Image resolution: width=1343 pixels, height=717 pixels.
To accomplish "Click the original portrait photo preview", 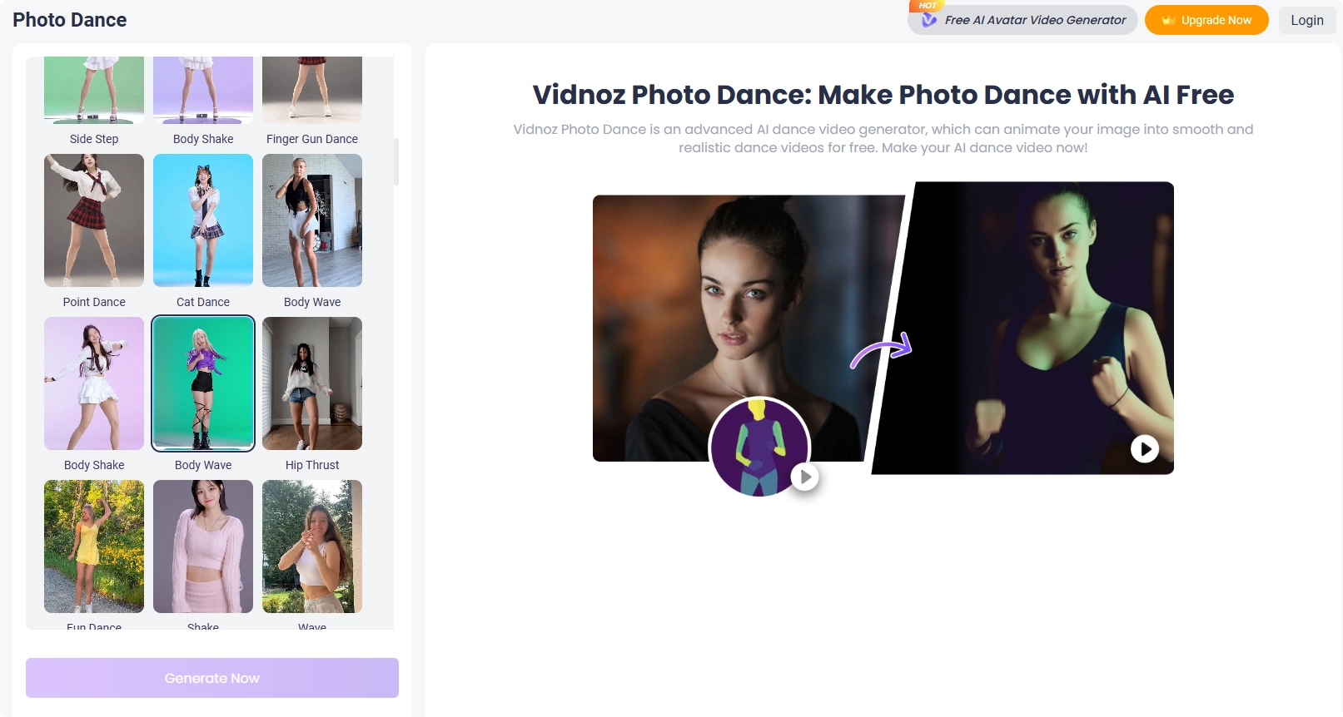I will [741, 328].
